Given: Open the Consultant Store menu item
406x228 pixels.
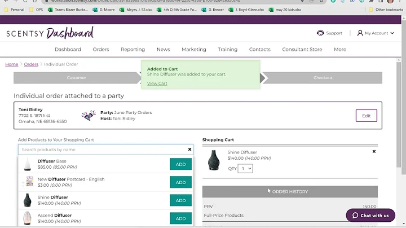Looking at the screenshot, I should click(302, 49).
